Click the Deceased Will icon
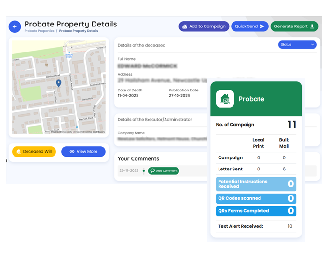Viewport: 329px width, 261px height. pyautogui.click(x=18, y=151)
